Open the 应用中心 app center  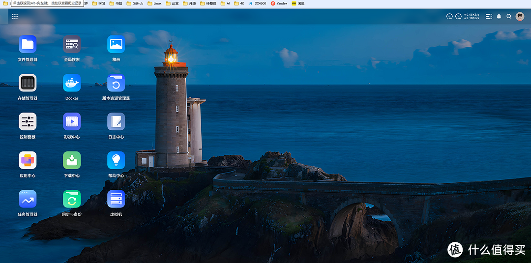[x=28, y=160]
